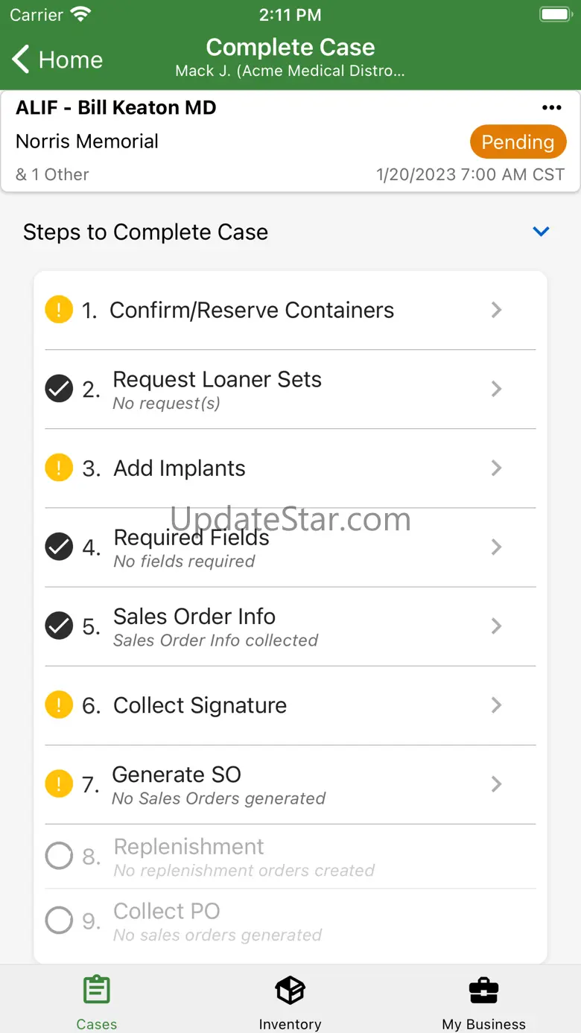The image size is (581, 1033).
Task: Tap the warning icon next to Collect Signature
Action: pyautogui.click(x=59, y=705)
